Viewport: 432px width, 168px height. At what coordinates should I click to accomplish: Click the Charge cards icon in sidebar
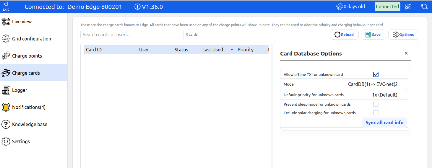[6, 73]
